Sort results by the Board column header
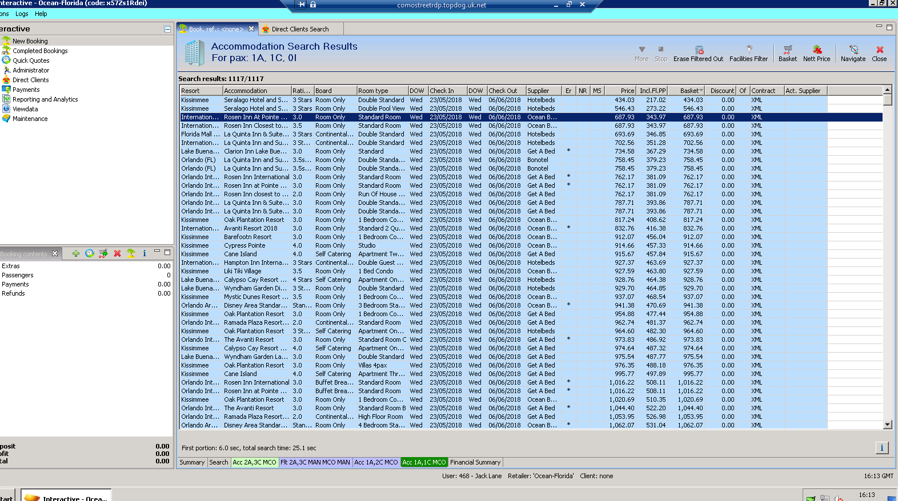 pyautogui.click(x=335, y=91)
